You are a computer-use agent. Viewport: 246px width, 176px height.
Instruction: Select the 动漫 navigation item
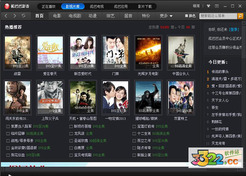[93, 16]
